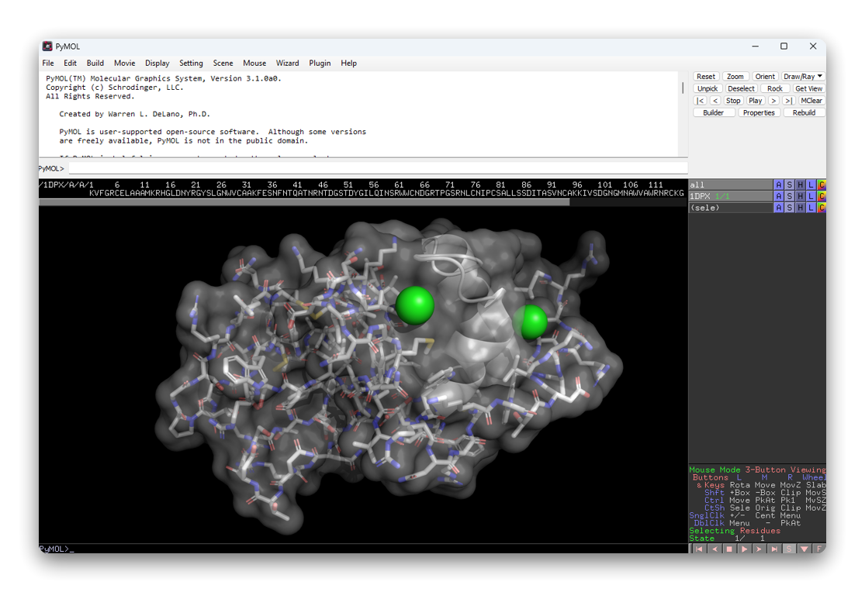The height and width of the screenshot is (592, 865).
Task: Open the Draw/Ray dropdown
Action: [803, 77]
